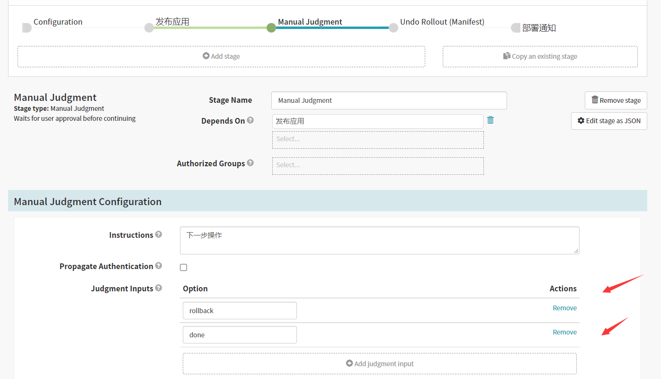Show help for Authorized Groups
Viewport: 661px width, 379px height.
(250, 163)
